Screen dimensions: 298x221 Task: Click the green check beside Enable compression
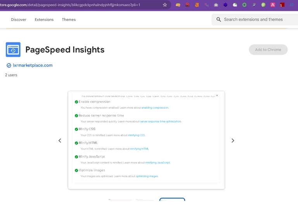(x=76, y=102)
